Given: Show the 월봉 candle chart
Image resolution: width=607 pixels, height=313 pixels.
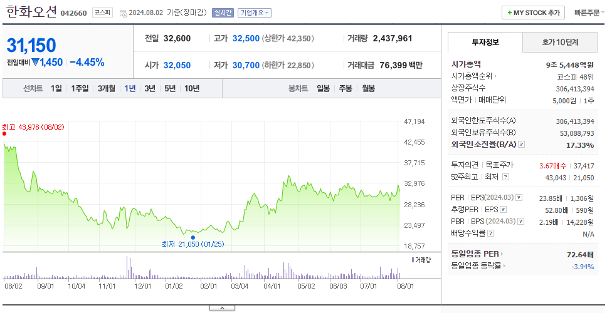Looking at the screenshot, I should (368, 88).
